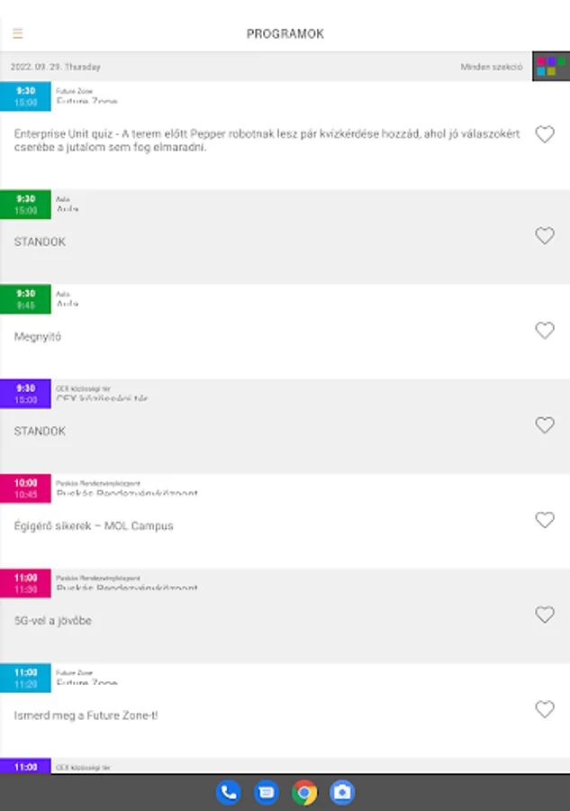Viewport: 570px width, 811px height.
Task: Click the pink 10:00 time badge
Action: tap(26, 488)
